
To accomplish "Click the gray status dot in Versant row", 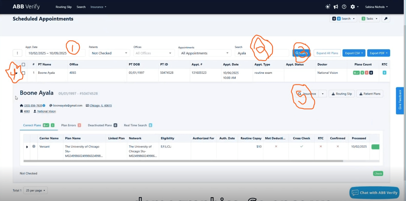I will pos(34,146).
